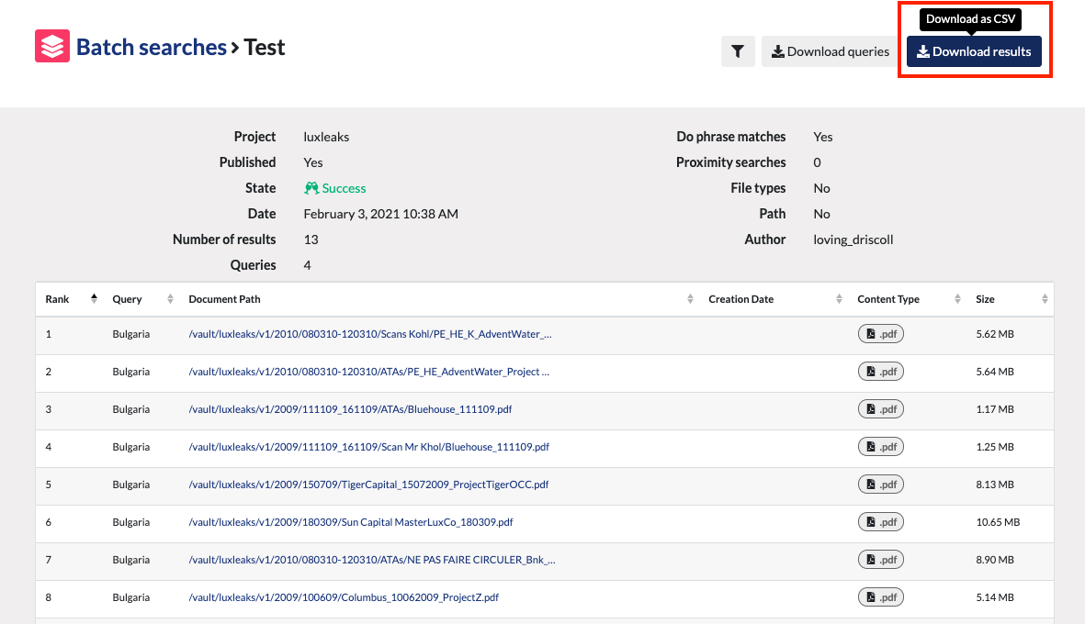Sort table by Rank column arrow
Screen dimensions: 1085x624
point(94,299)
